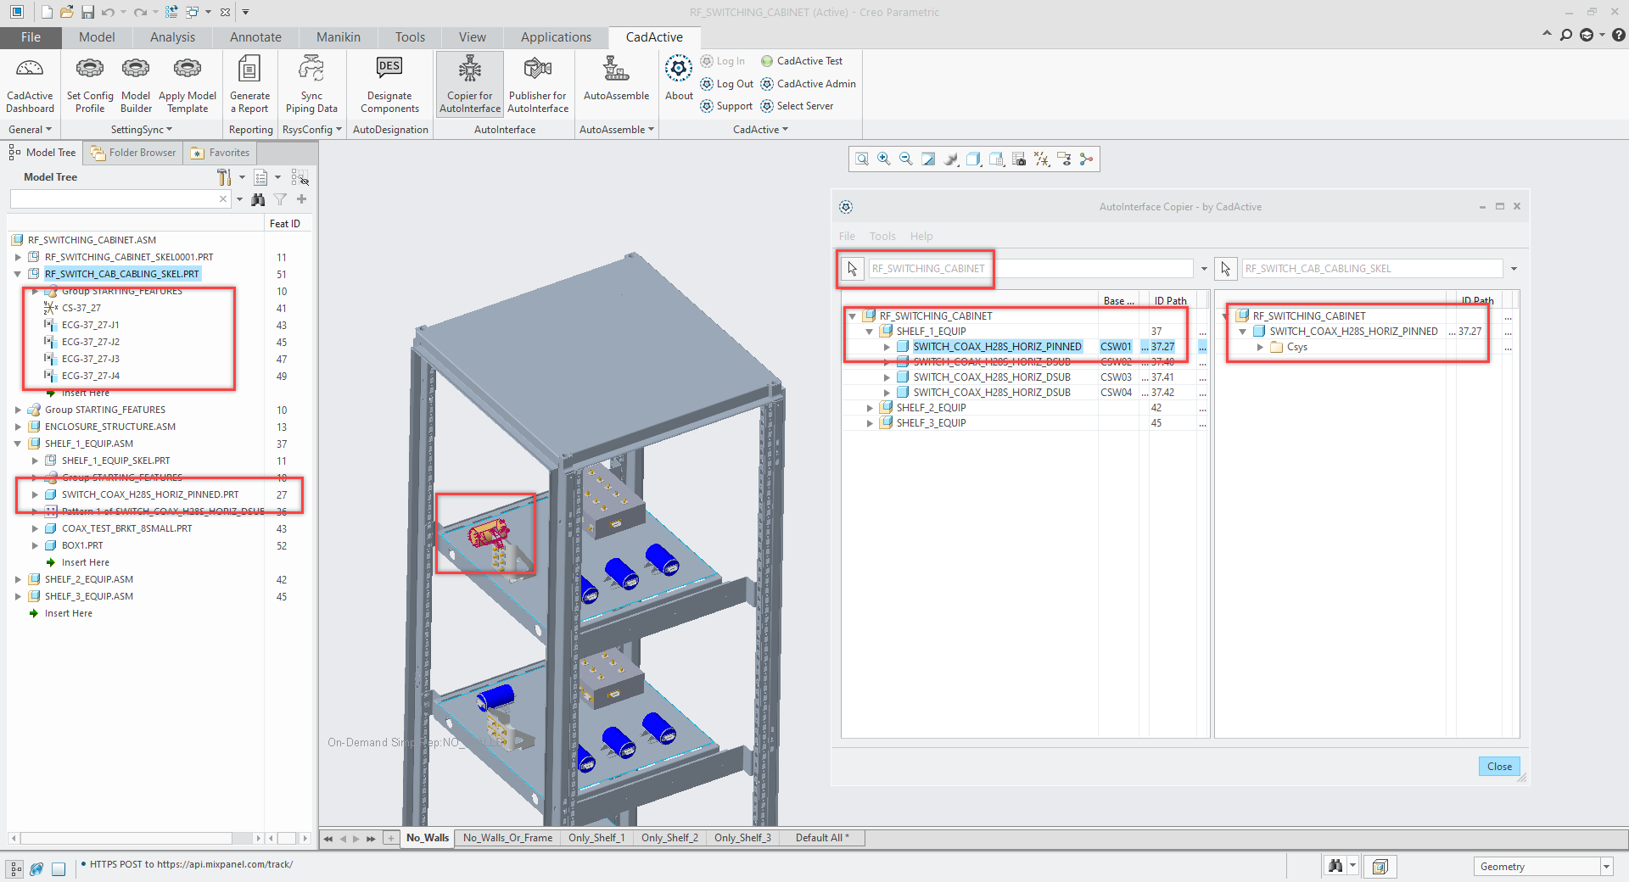
Task: Open the Geometry selection filter dropdown
Action: coord(1606,867)
